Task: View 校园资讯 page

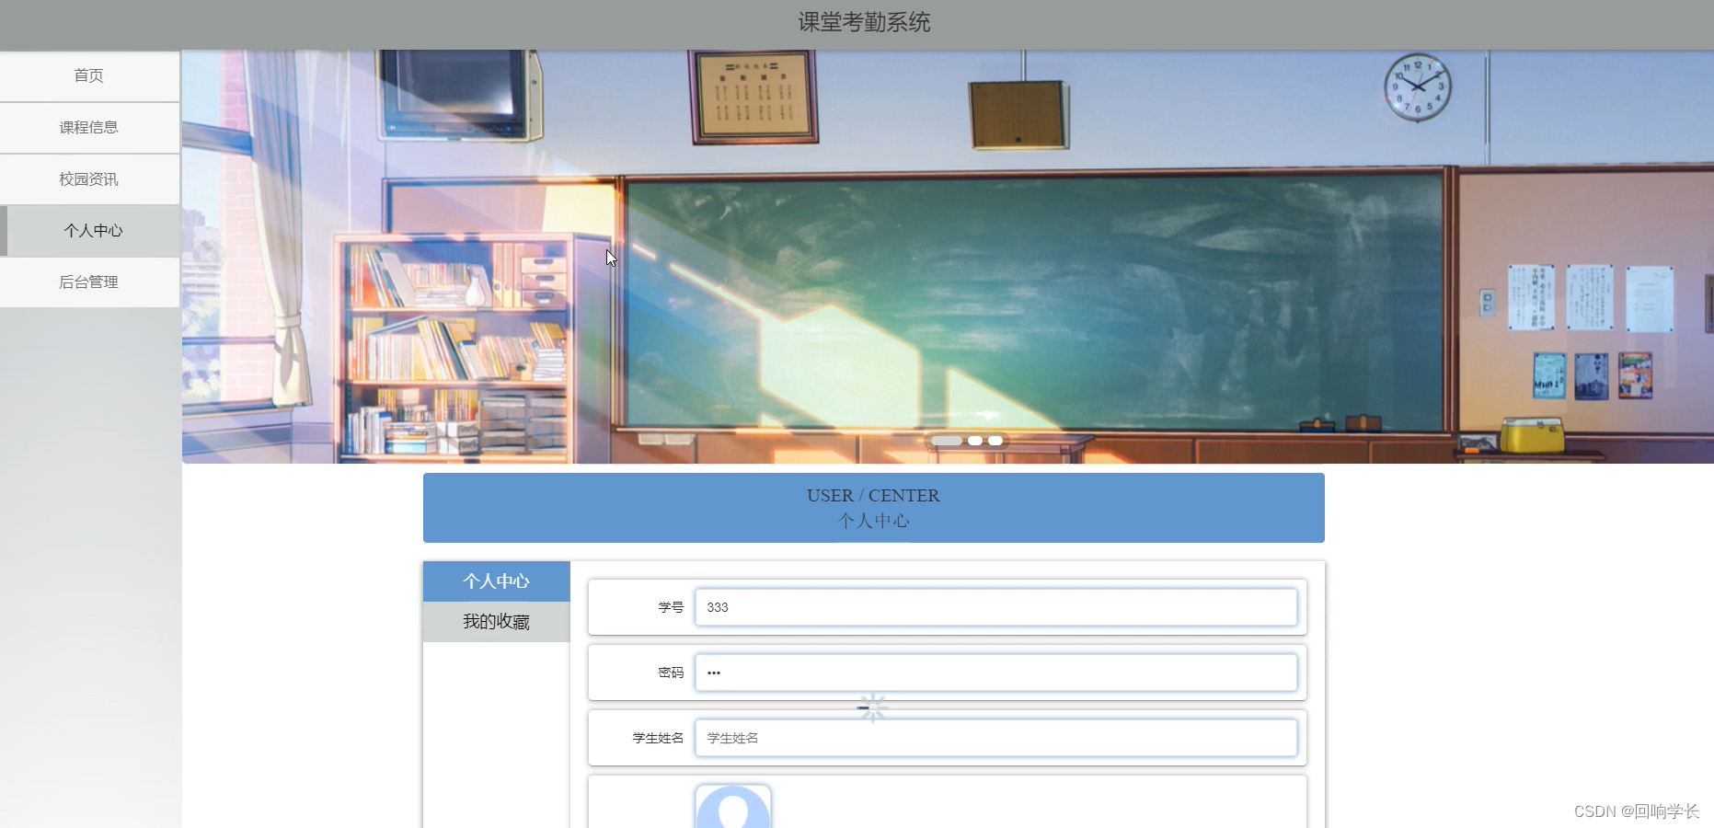Action: coord(88,178)
